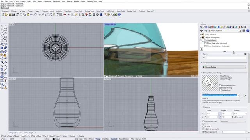Click the back arrow in Materials panel
The width and height of the screenshot is (250, 140).
[202, 31]
